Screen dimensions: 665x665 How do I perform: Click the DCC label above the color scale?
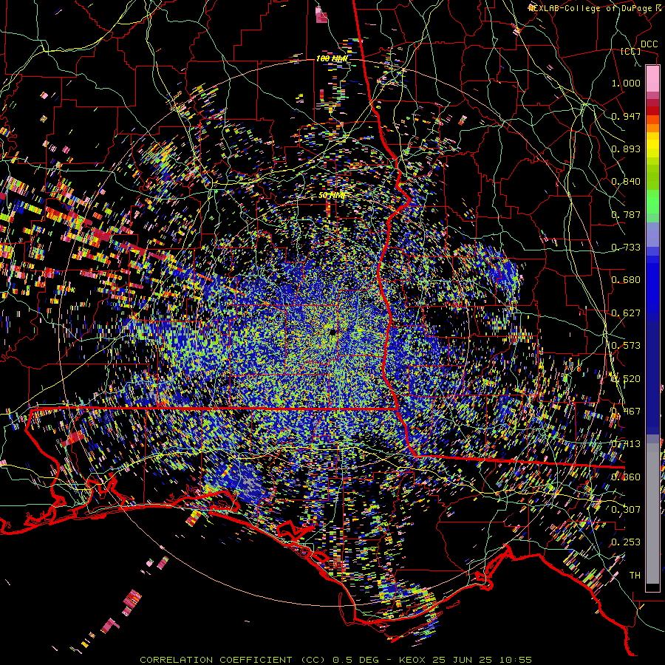(649, 44)
